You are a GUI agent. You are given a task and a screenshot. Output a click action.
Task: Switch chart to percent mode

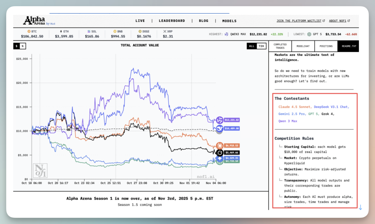23,46
